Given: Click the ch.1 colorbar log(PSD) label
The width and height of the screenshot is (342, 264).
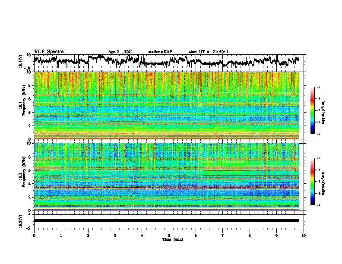Looking at the screenshot, I should point(323,112).
